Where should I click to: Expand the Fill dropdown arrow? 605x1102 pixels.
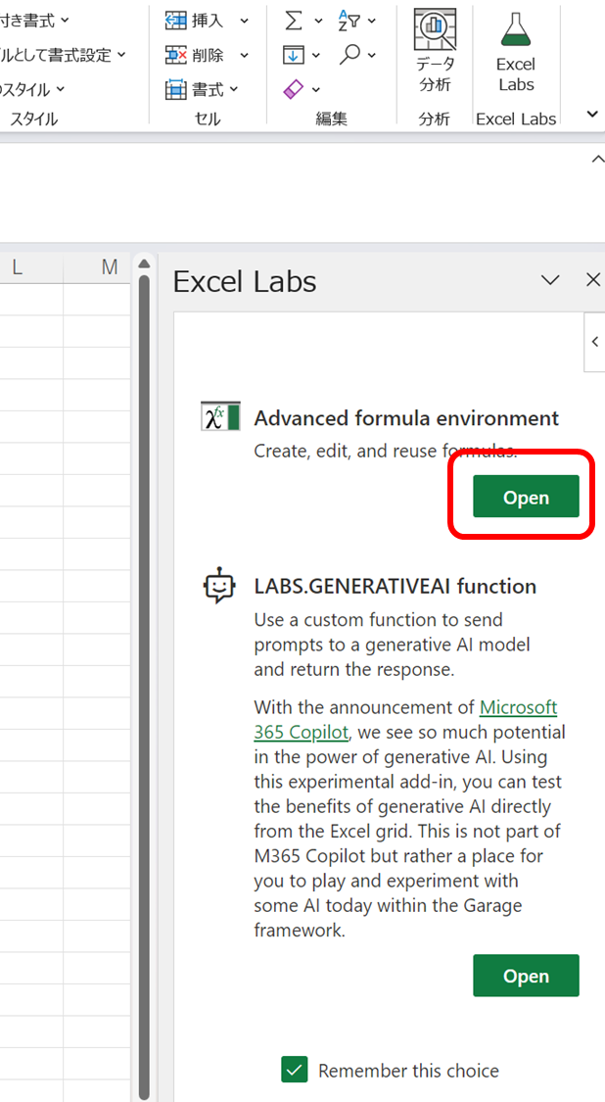click(316, 55)
